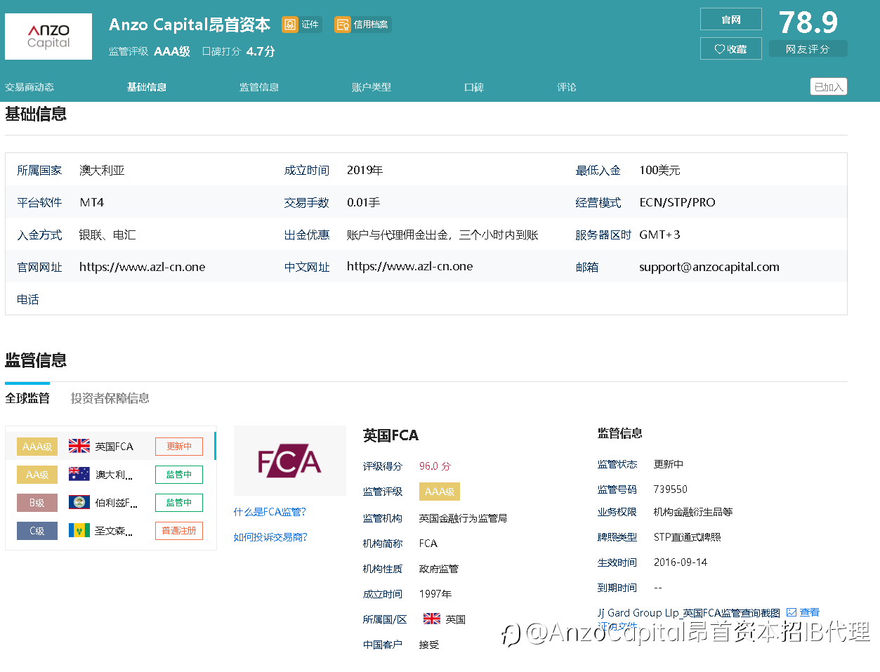
Task: Click the 官网 official site button
Action: point(731,19)
